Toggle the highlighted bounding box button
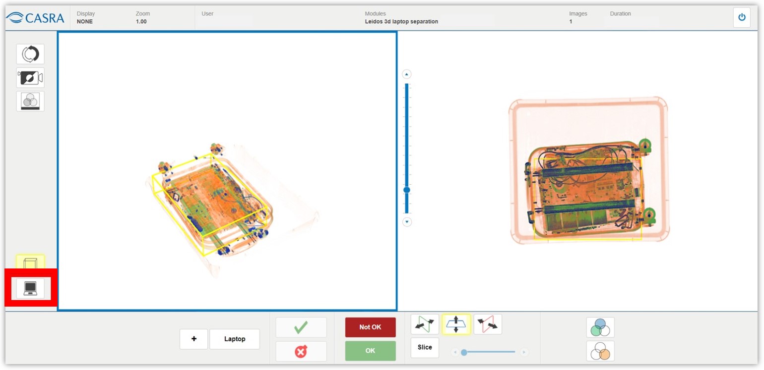764x370 pixels. pyautogui.click(x=30, y=263)
